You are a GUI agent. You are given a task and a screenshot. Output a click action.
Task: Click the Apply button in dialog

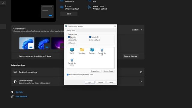111,82
